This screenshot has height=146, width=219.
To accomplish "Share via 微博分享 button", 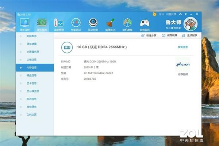I will [x=149, y=35].
